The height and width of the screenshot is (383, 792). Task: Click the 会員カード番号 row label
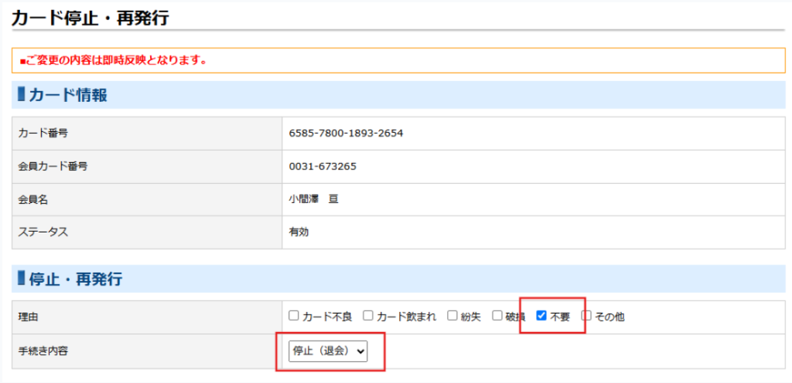coord(53,166)
